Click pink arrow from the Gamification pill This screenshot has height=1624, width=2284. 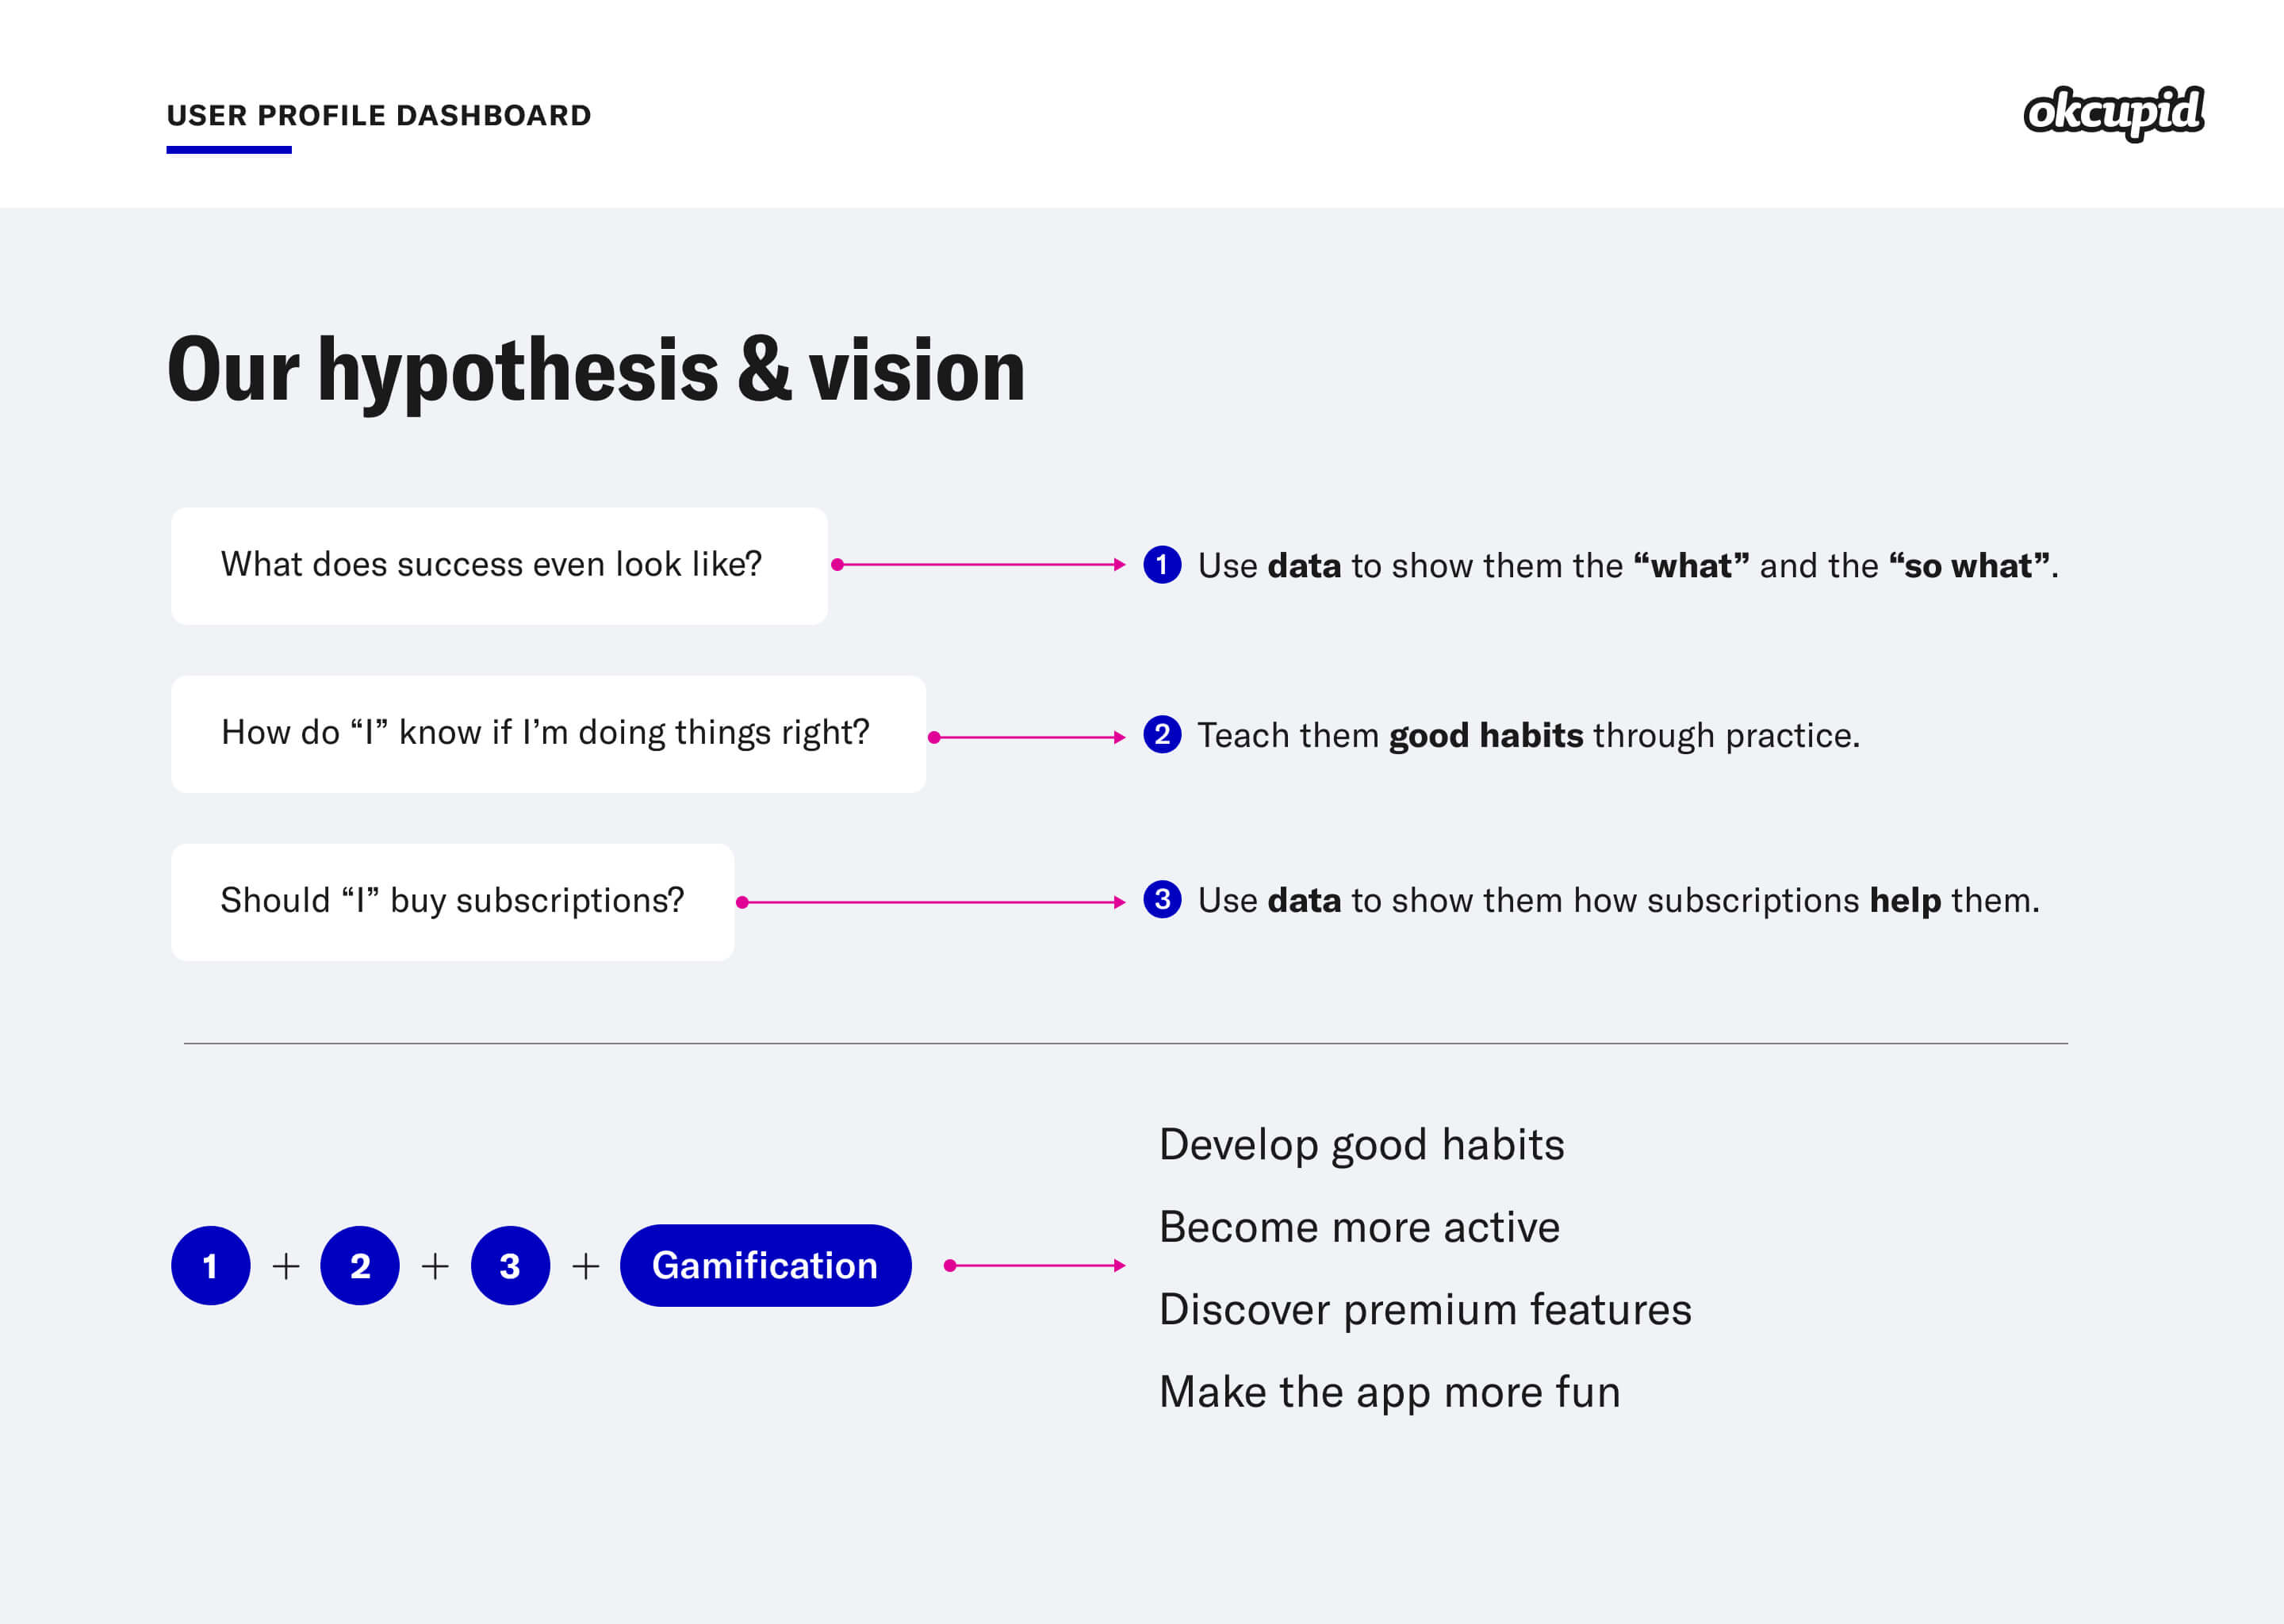click(x=1035, y=1266)
